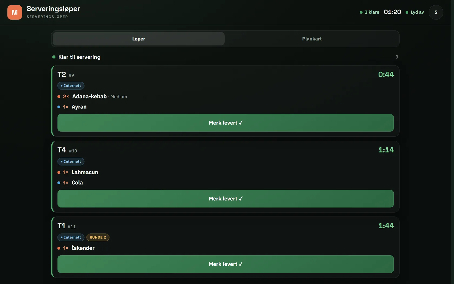The height and width of the screenshot is (284, 454).
Task: Click the 01:20 clock in header
Action: click(392, 12)
